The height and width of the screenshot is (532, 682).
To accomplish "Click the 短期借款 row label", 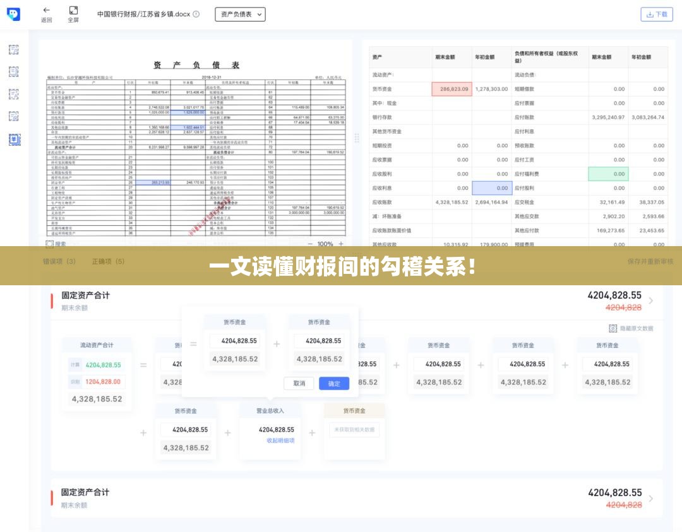I will [x=524, y=89].
